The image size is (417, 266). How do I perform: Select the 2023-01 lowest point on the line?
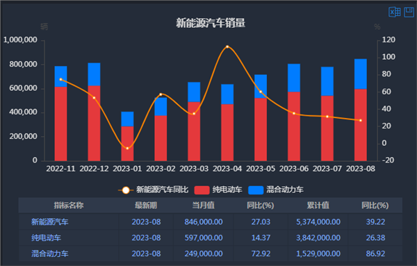tap(127, 149)
